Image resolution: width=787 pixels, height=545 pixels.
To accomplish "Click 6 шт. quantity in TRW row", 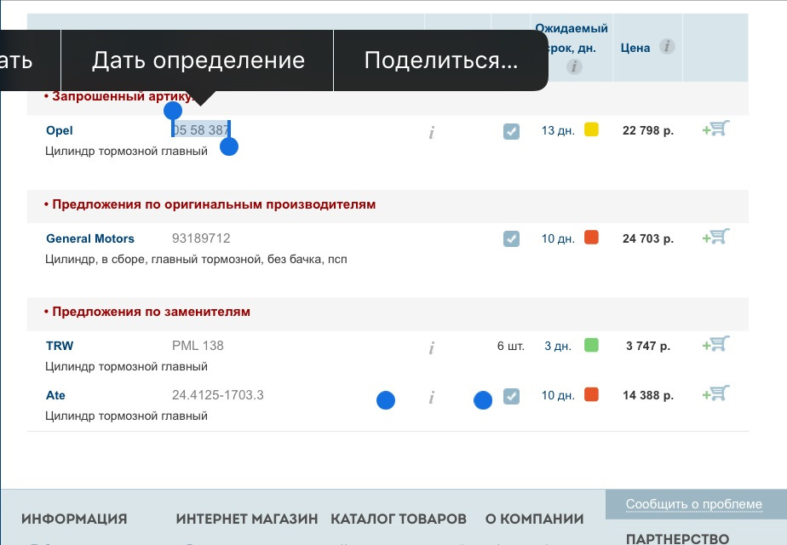I will pyautogui.click(x=510, y=346).
